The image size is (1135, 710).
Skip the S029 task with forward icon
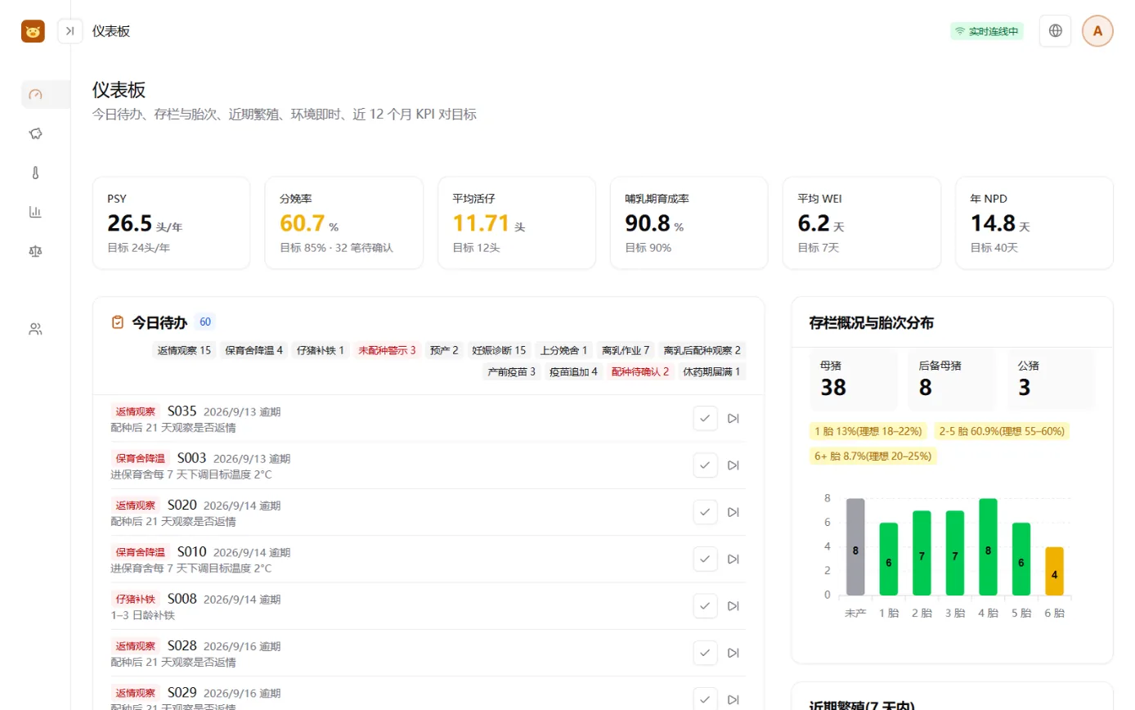733,699
